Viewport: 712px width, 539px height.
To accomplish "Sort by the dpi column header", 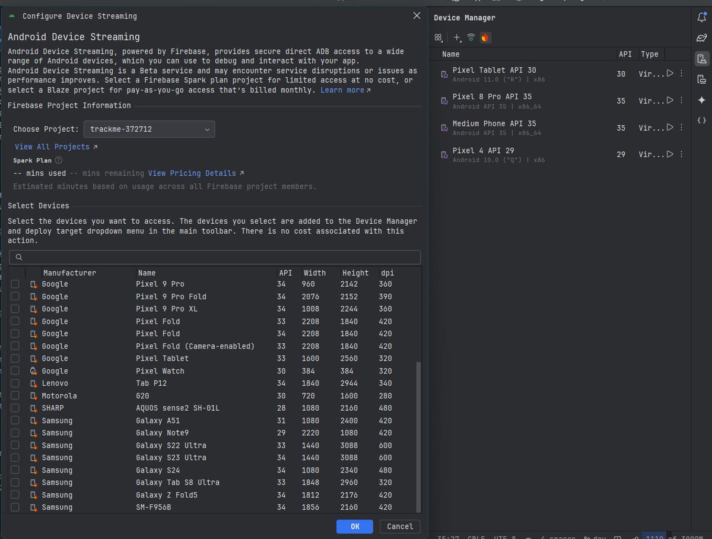I will coord(387,273).
